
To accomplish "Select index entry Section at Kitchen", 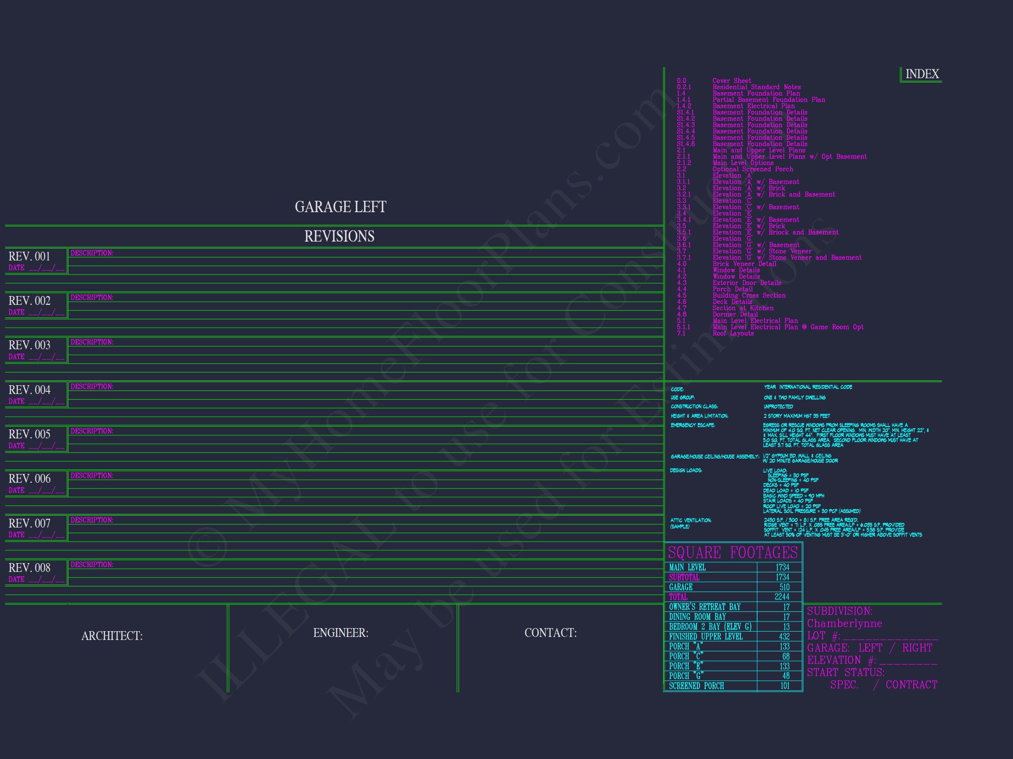I will coord(743,308).
